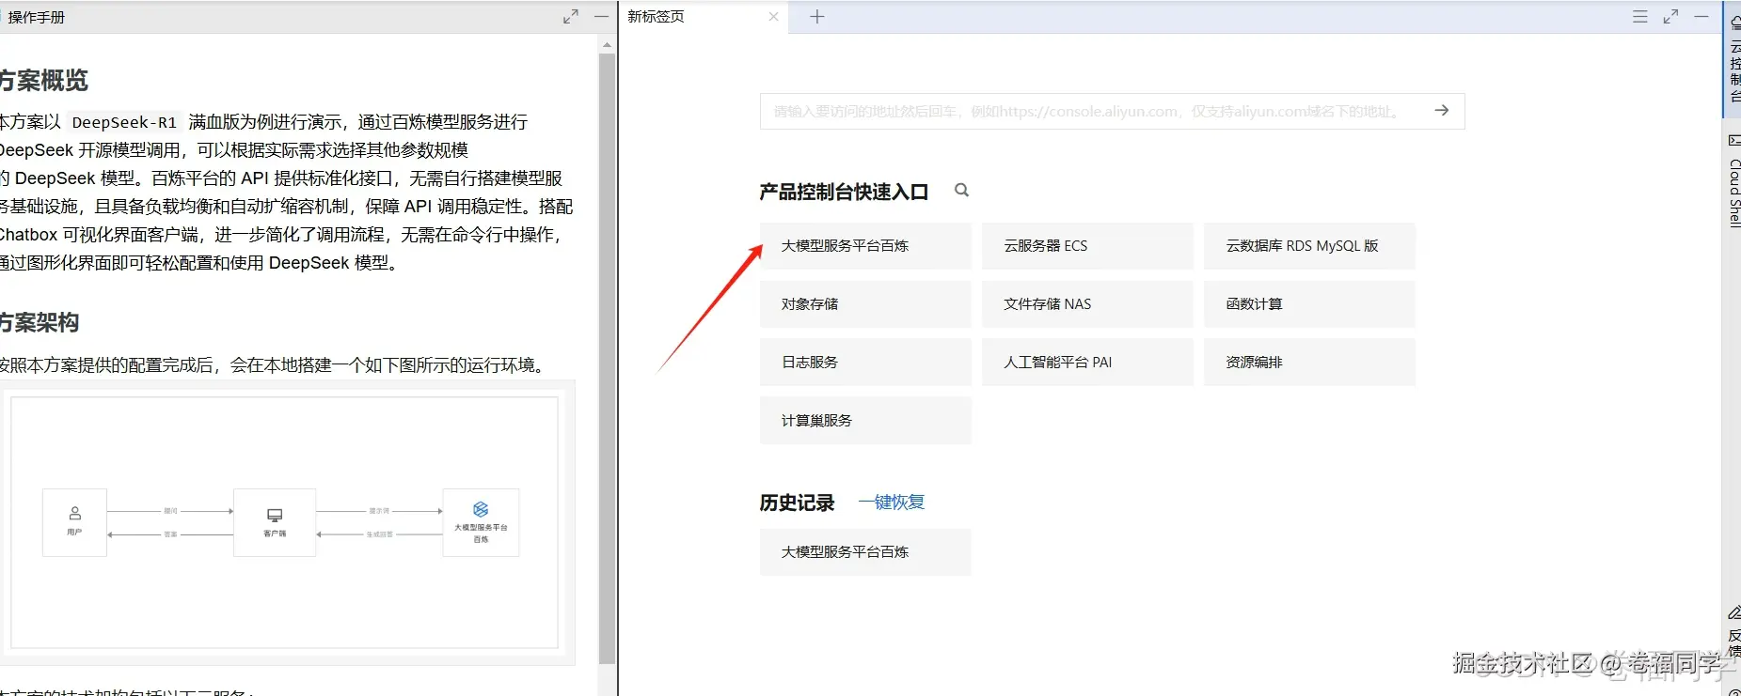
Task: Open 大模型服务平台百炼 in the quick entry grid
Action: click(865, 246)
